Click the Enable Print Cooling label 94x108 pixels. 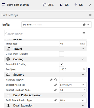(16, 64)
